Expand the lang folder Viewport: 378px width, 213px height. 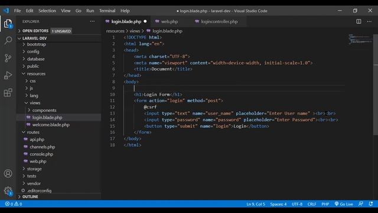click(34, 96)
